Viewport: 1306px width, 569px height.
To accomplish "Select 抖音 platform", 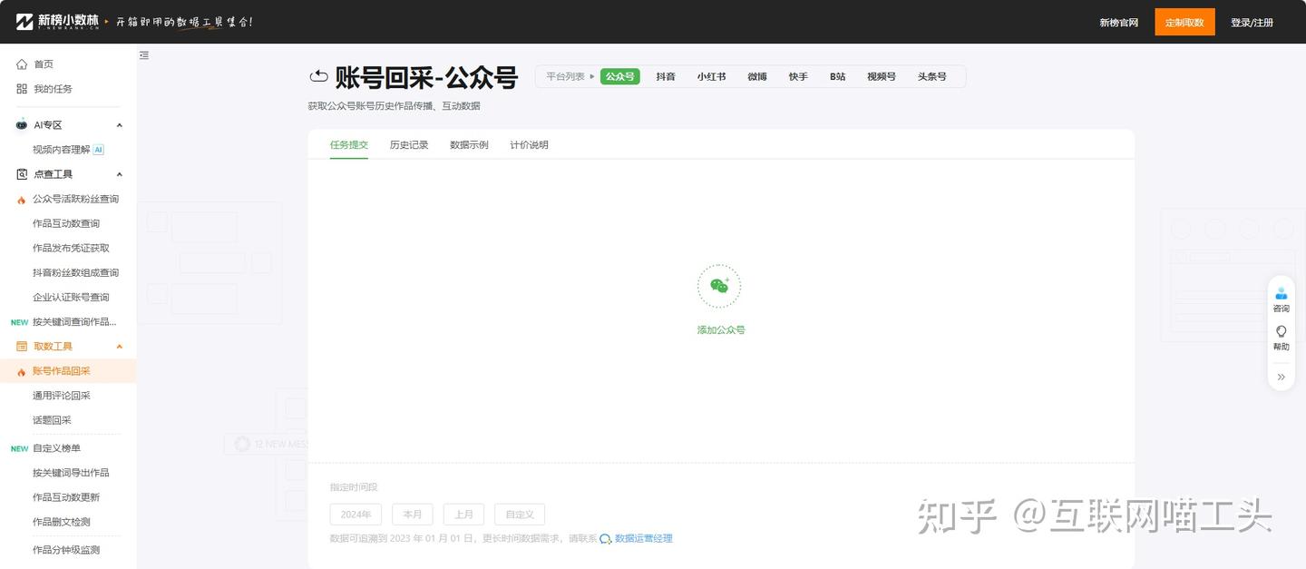I will tap(666, 77).
